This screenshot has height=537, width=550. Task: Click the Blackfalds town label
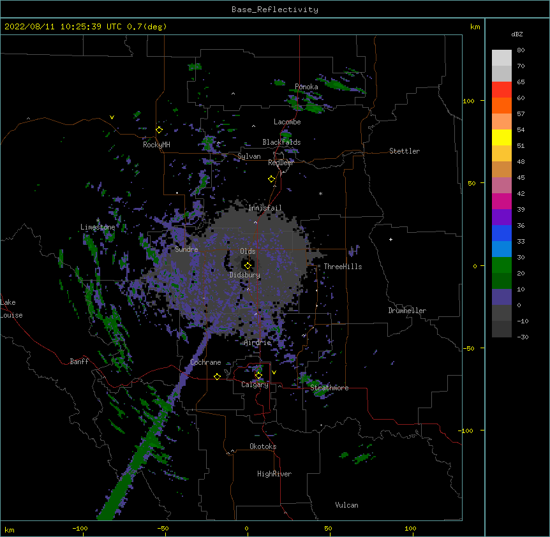pyautogui.click(x=281, y=142)
